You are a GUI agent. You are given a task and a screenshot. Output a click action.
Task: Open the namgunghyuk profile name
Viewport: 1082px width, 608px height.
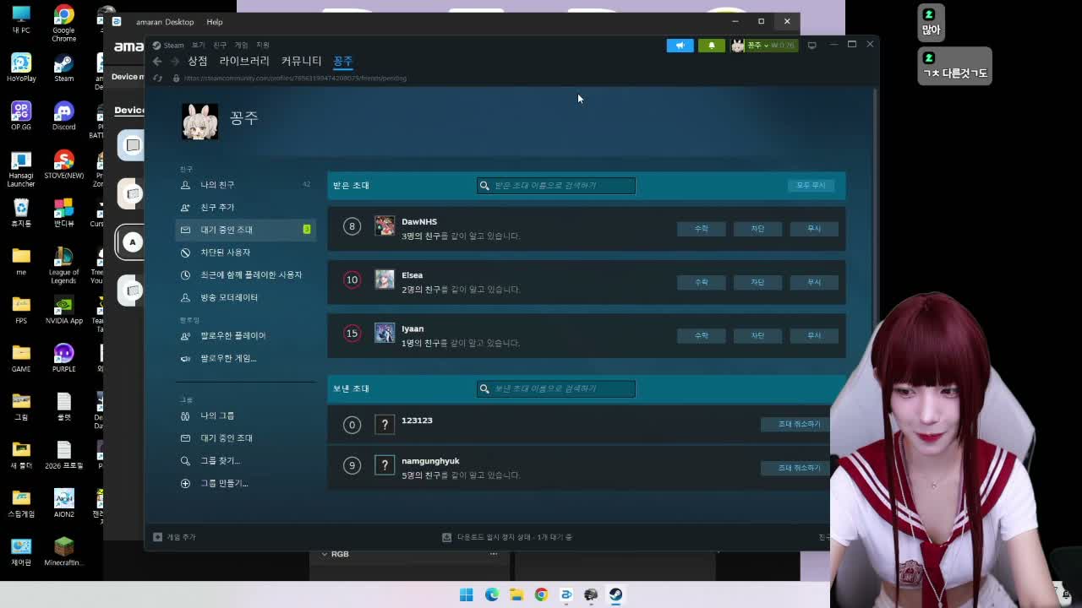430,461
